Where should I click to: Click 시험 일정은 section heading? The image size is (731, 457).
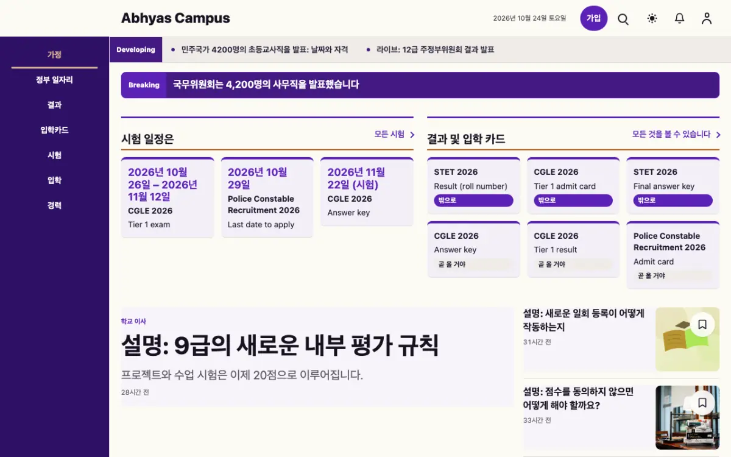tap(147, 139)
